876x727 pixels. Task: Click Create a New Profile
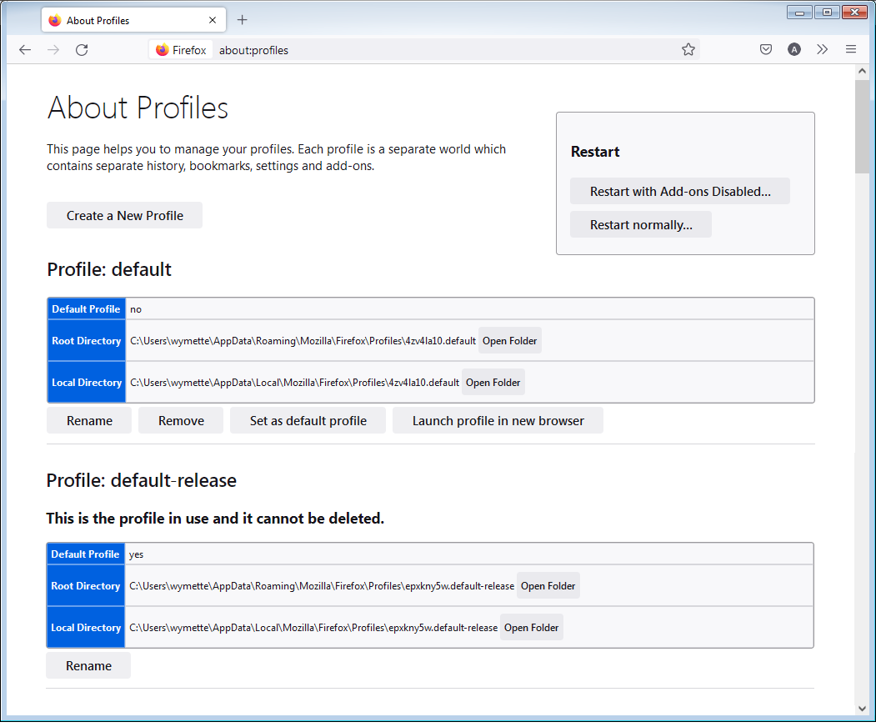pyautogui.click(x=124, y=216)
